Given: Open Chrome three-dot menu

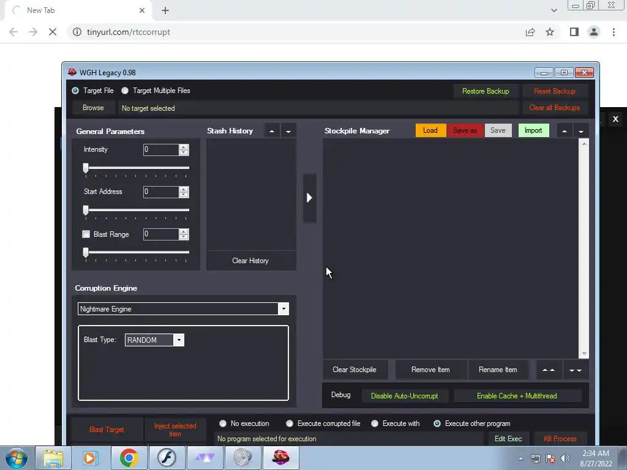Looking at the screenshot, I should tap(614, 32).
